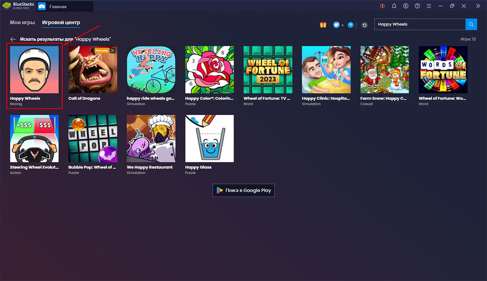The height and width of the screenshot is (281, 487).
Task: Open the Happy Clinic hospital thumbnail
Action: tap(326, 69)
